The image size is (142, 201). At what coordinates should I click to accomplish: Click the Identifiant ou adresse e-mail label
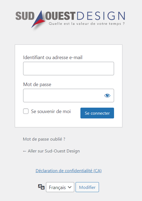pos(53,57)
